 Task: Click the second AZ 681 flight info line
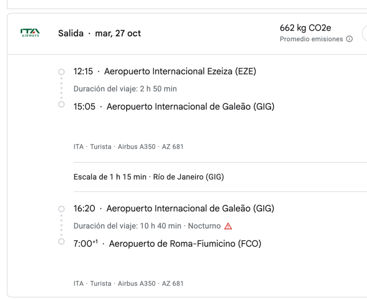pos(128,283)
